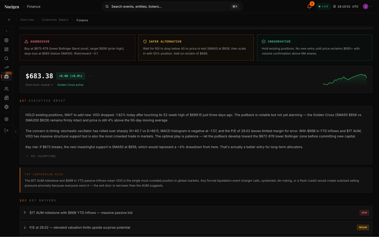
Task: Click the Aggressive warning triangle icon
Action: point(26,41)
